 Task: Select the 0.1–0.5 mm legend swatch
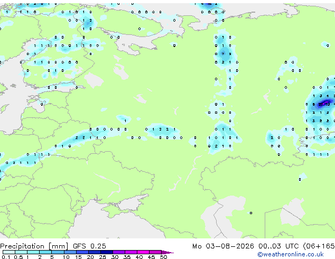pyautogui.click(x=9, y=252)
